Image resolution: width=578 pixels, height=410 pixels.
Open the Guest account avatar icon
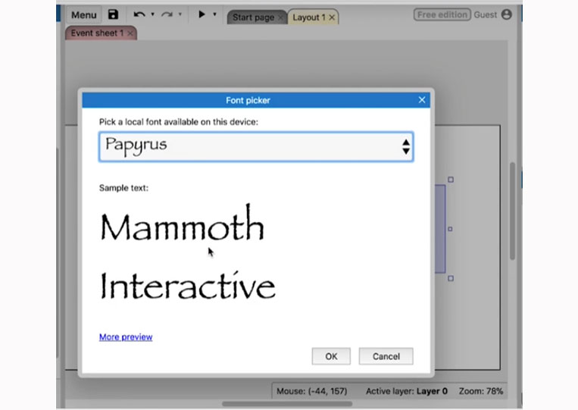click(507, 14)
